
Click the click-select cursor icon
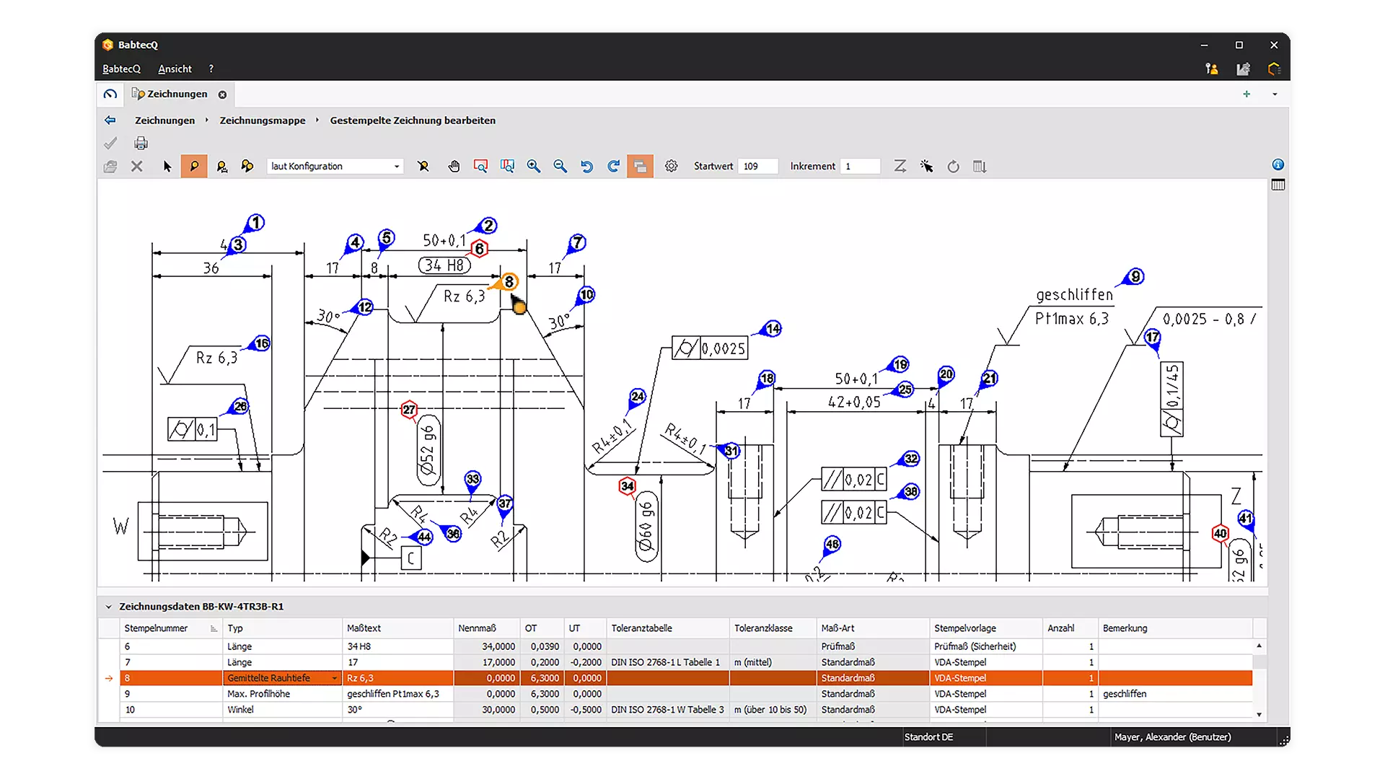[927, 167]
